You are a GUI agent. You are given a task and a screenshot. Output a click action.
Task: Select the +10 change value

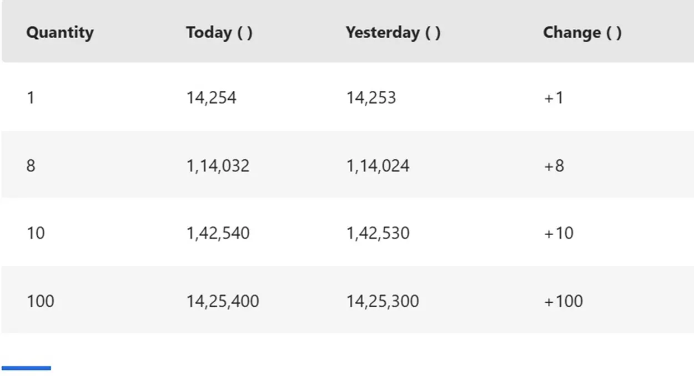click(559, 233)
